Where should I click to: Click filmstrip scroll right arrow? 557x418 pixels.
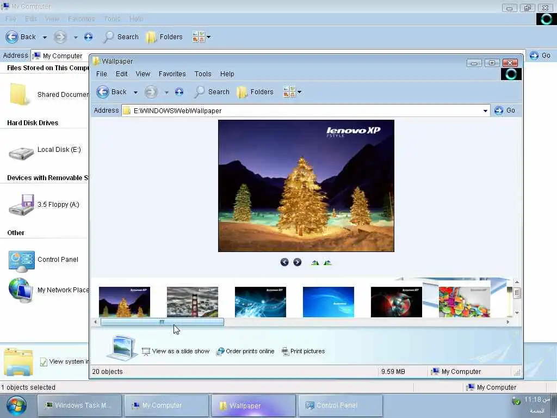(508, 322)
